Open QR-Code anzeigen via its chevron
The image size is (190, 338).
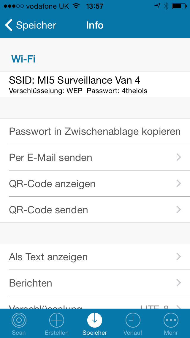click(x=179, y=184)
